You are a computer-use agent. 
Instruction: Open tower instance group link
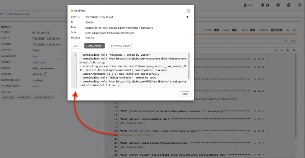pos(36,86)
